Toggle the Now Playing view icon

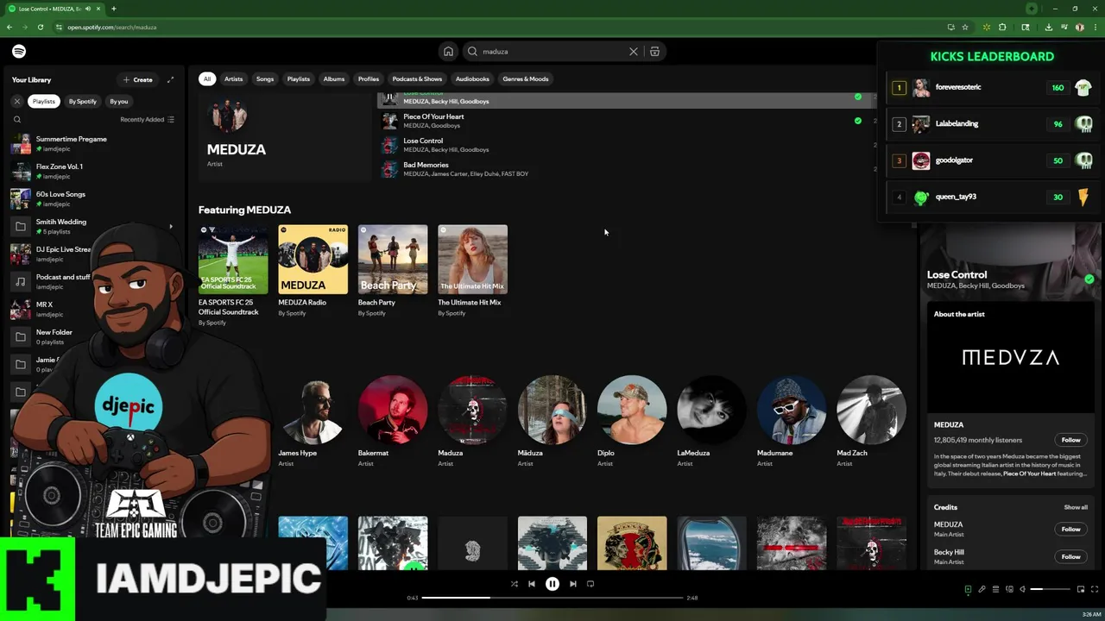click(x=968, y=589)
